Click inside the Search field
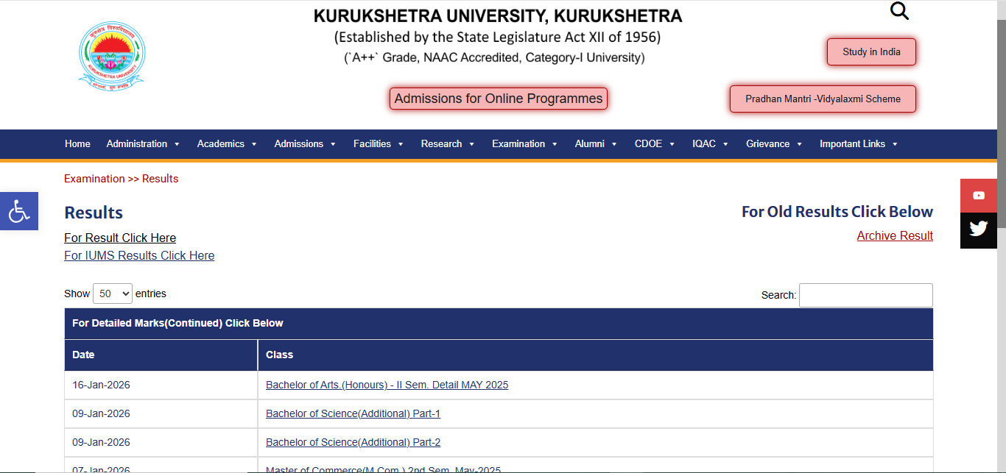 (865, 295)
